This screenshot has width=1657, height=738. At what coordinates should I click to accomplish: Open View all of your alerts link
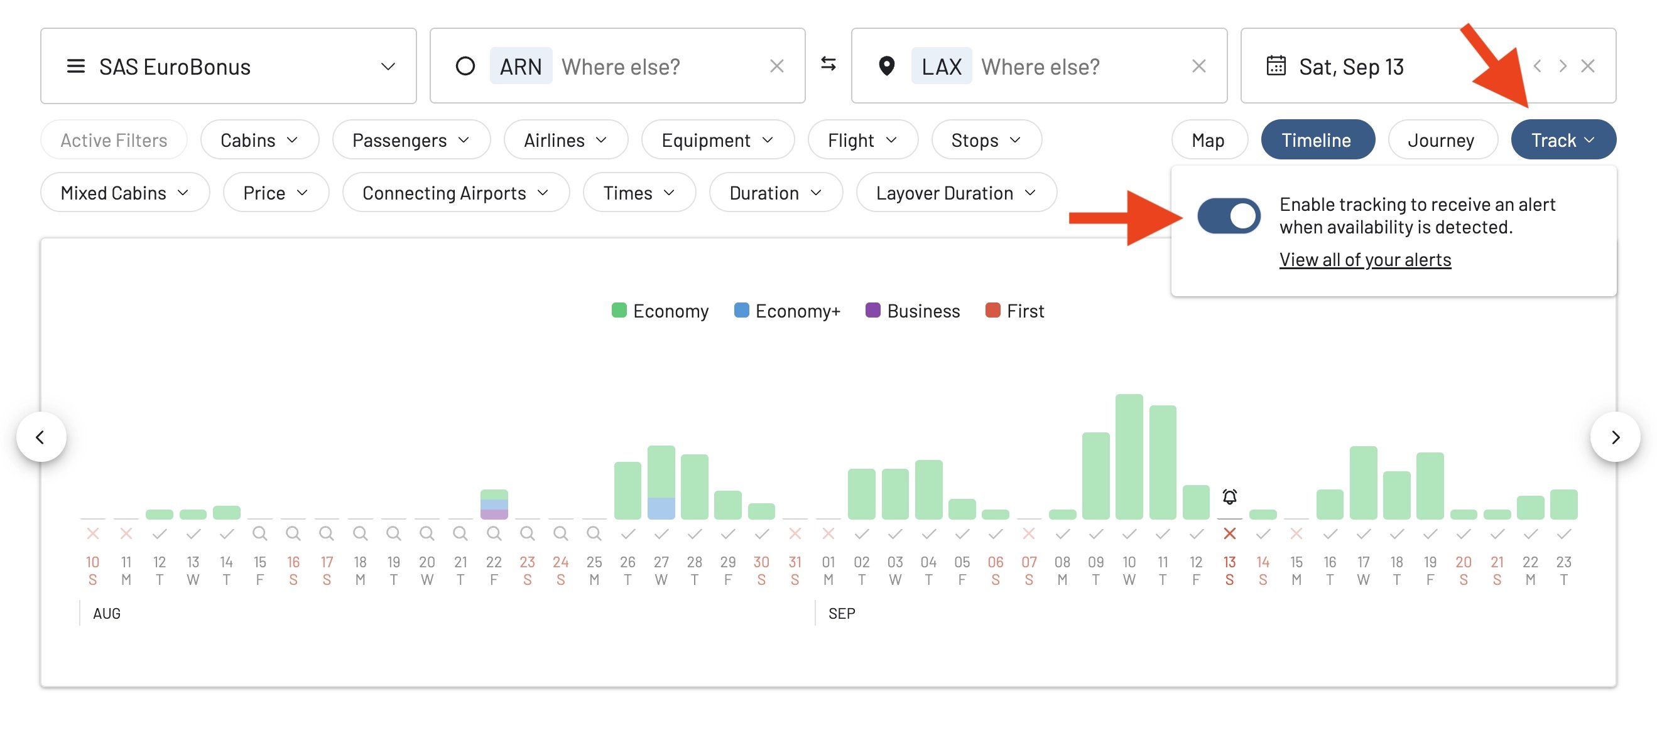tap(1364, 260)
